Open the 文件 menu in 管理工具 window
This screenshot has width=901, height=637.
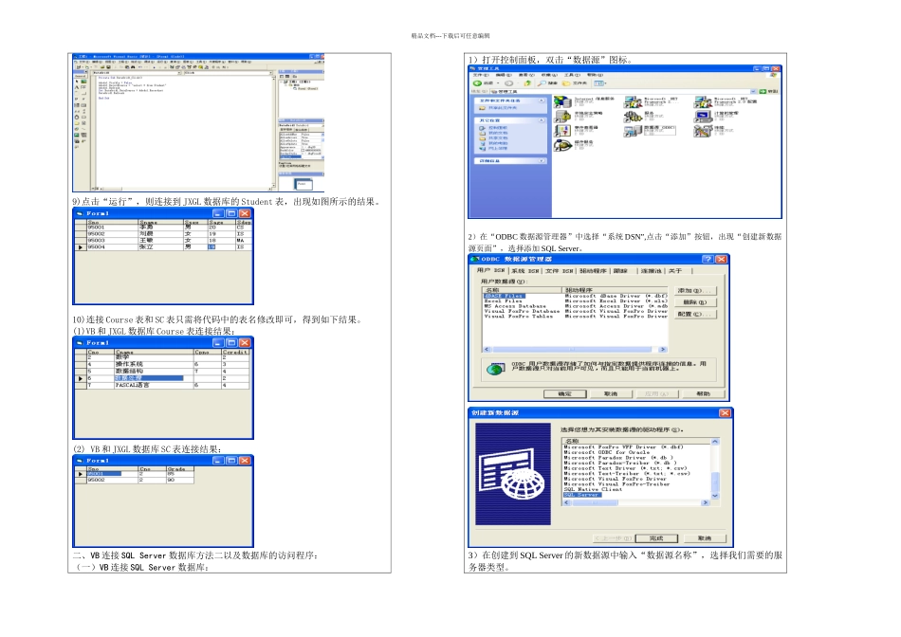[x=481, y=75]
